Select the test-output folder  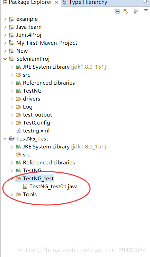[x=34, y=115]
